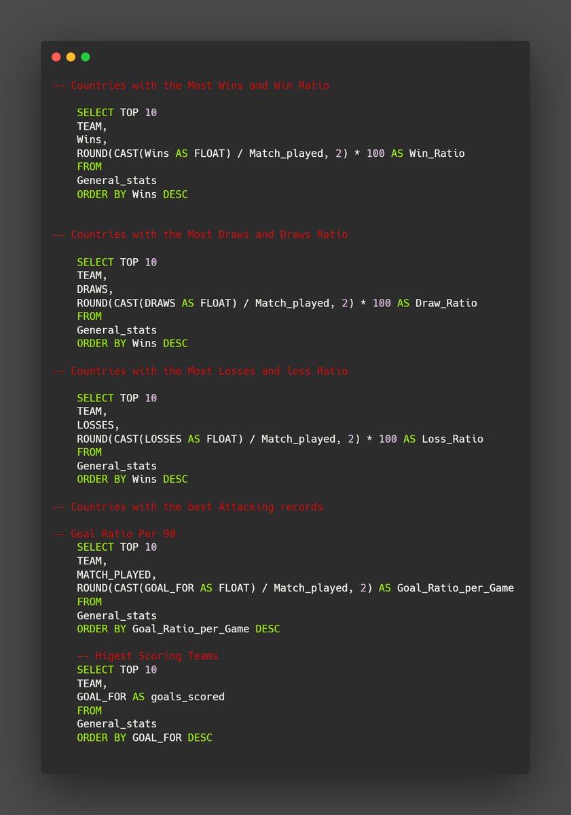Click the green maximize dot
The height and width of the screenshot is (815, 571).
click(x=86, y=57)
